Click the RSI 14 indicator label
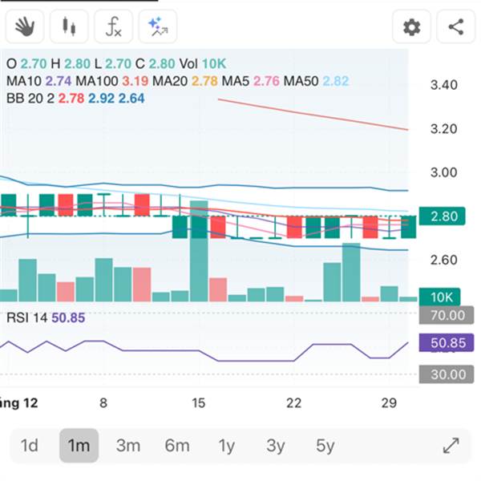 coord(26,317)
